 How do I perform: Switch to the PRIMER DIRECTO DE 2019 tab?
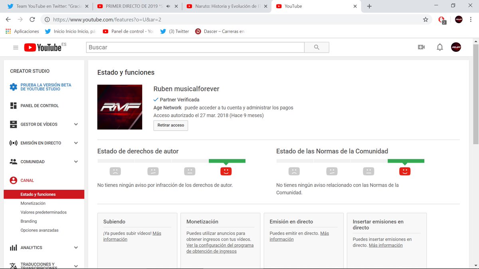pos(137,6)
